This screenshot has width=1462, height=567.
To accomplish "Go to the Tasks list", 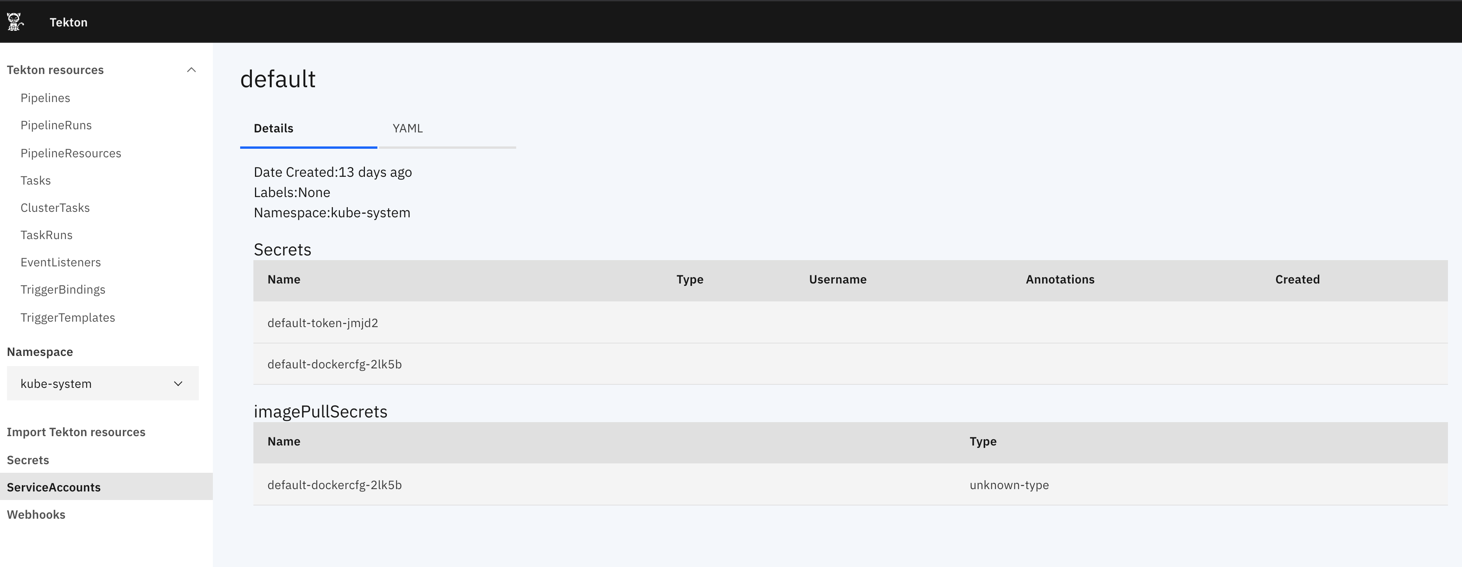I will tap(35, 180).
